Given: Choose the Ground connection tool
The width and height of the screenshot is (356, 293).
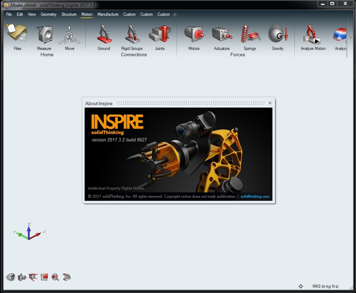Looking at the screenshot, I should click(104, 34).
